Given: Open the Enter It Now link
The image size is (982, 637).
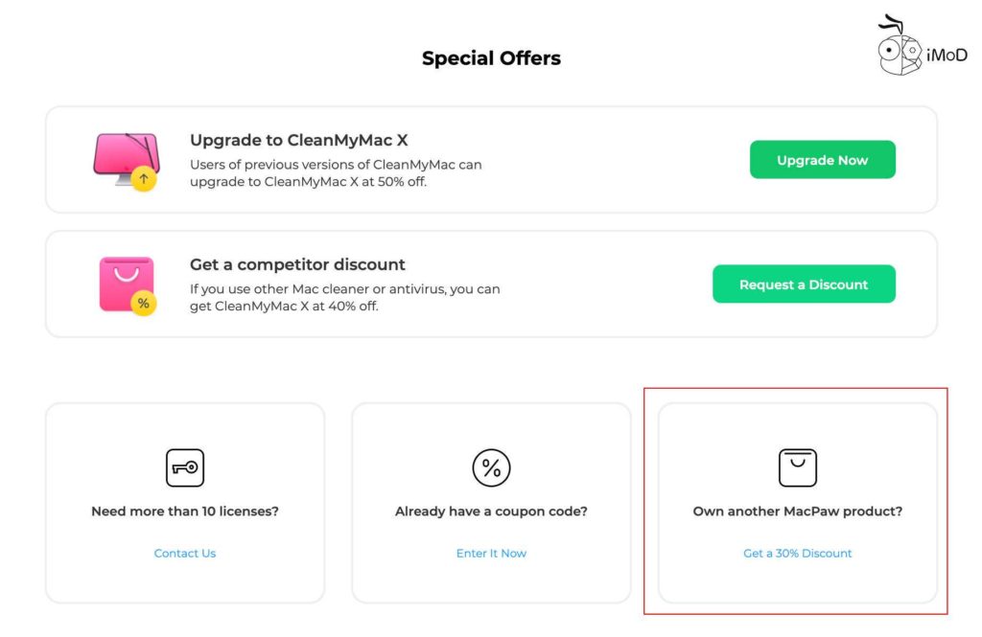Looking at the screenshot, I should (491, 553).
